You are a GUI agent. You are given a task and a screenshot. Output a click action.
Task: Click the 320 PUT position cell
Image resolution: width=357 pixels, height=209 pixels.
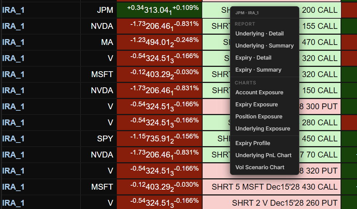(320, 171)
